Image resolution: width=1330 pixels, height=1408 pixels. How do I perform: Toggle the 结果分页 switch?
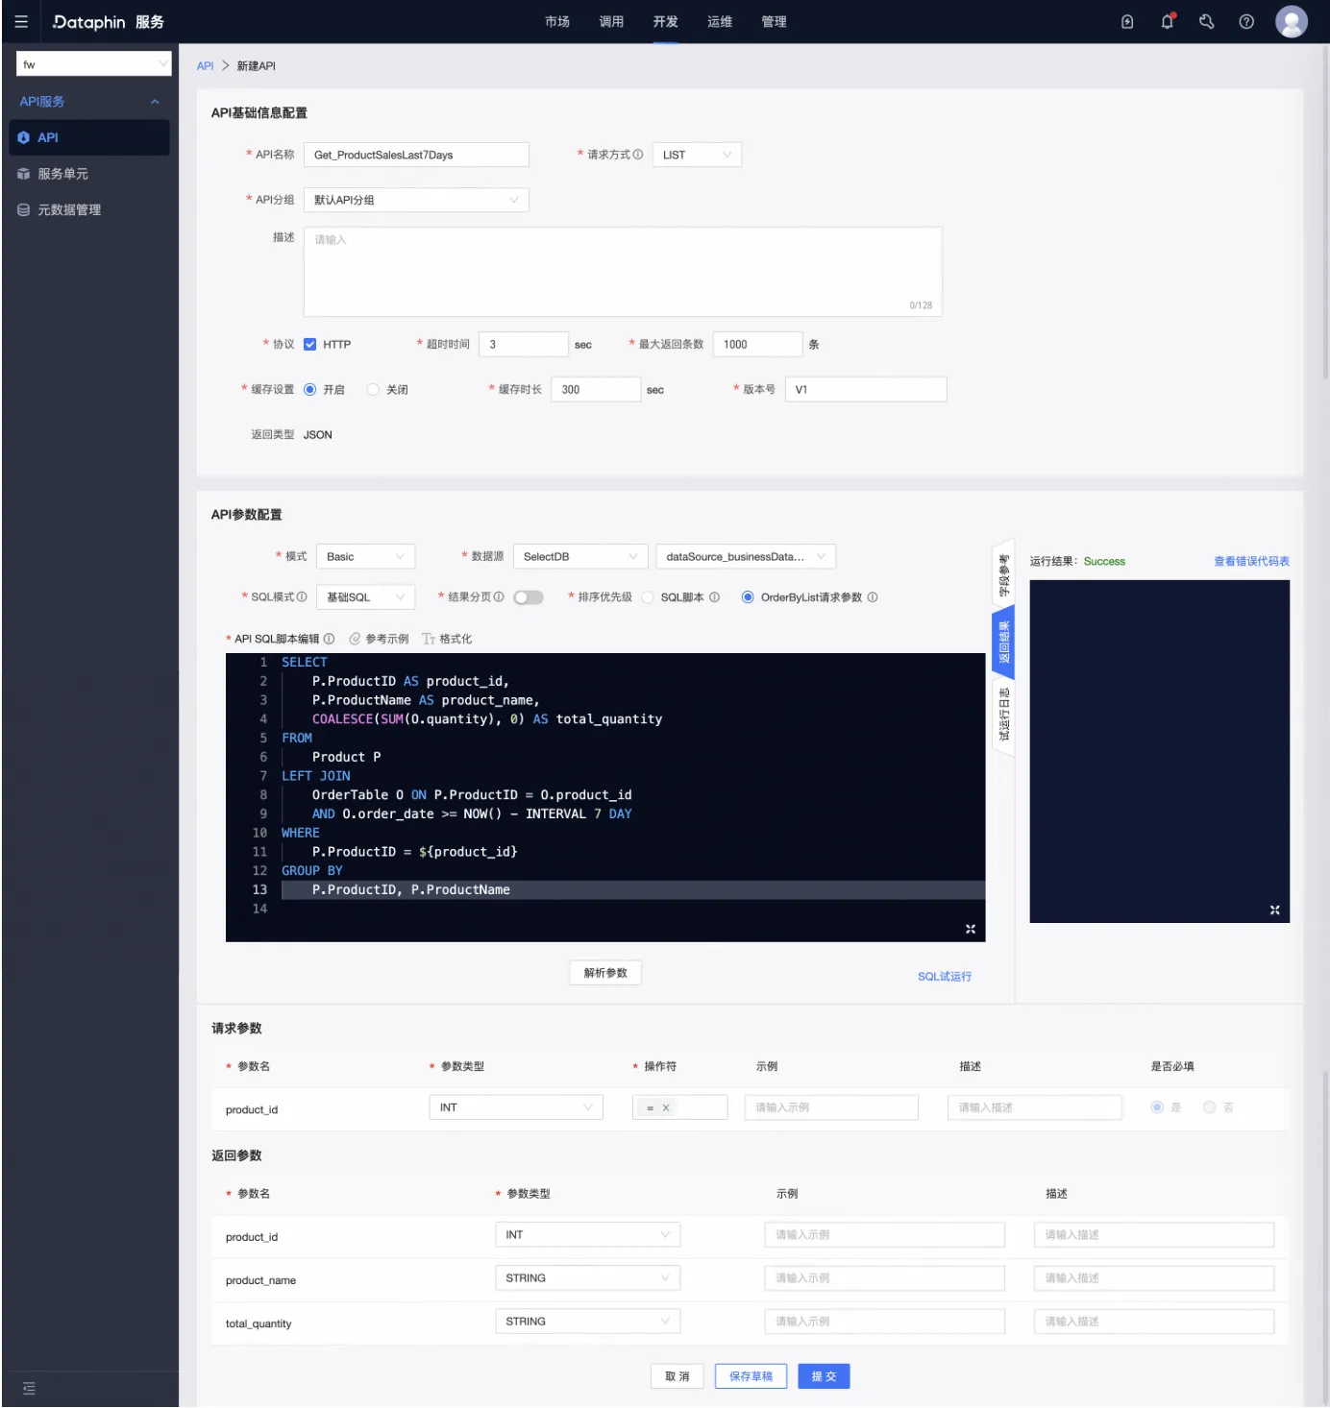[x=529, y=597]
